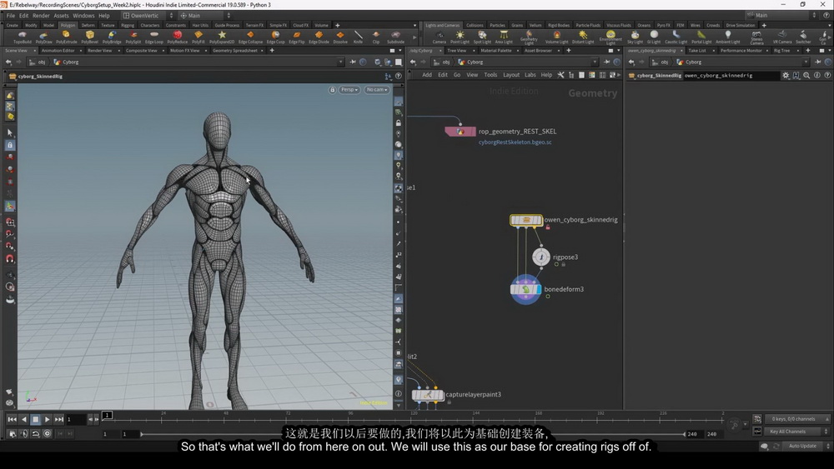Open the Windows menu
The width and height of the screenshot is (834, 469).
coord(83,15)
